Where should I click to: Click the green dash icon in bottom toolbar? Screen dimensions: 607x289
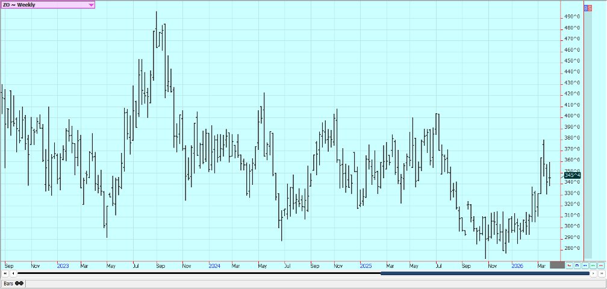(593, 265)
